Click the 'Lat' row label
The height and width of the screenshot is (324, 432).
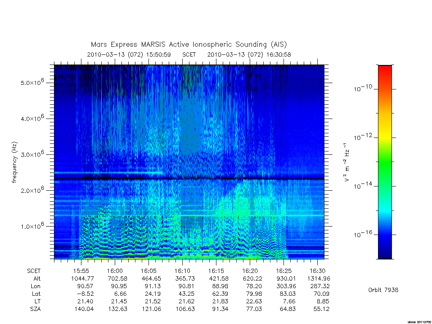click(x=36, y=294)
